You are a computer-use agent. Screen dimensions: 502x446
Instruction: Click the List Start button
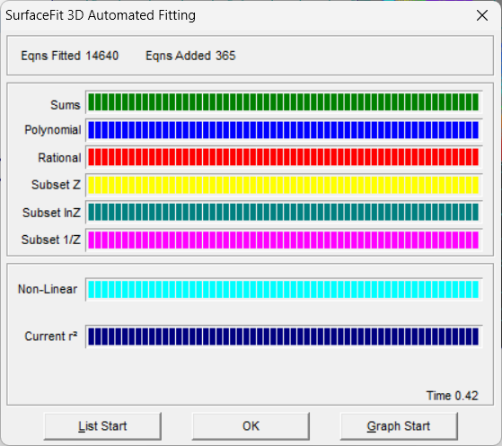[102, 426]
